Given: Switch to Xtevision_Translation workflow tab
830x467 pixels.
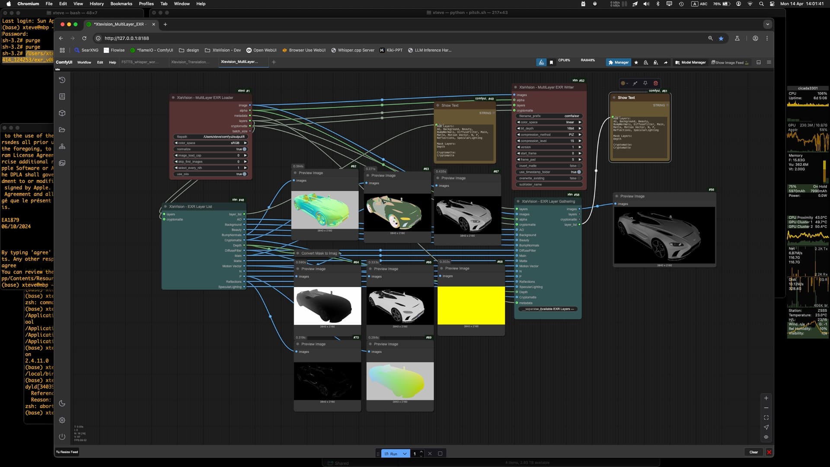Looking at the screenshot, I should (x=190, y=62).
